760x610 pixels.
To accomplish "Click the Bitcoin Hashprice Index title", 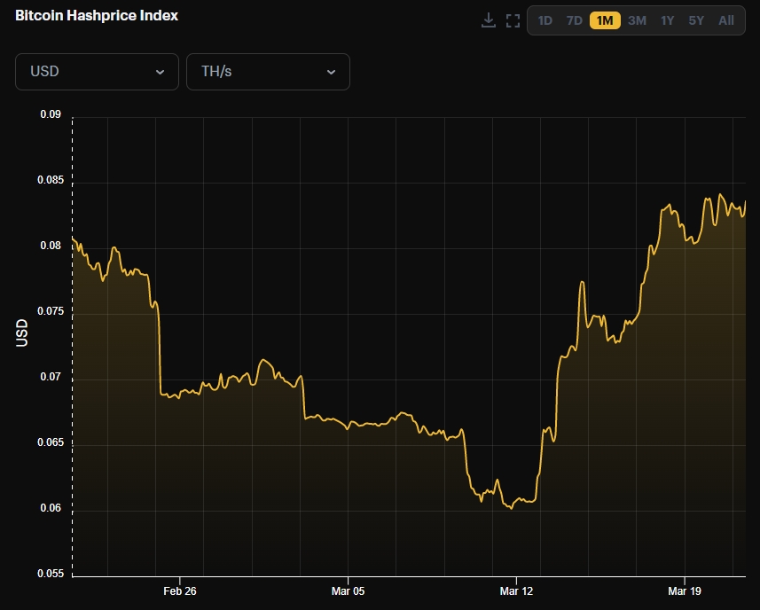I will coord(97,15).
